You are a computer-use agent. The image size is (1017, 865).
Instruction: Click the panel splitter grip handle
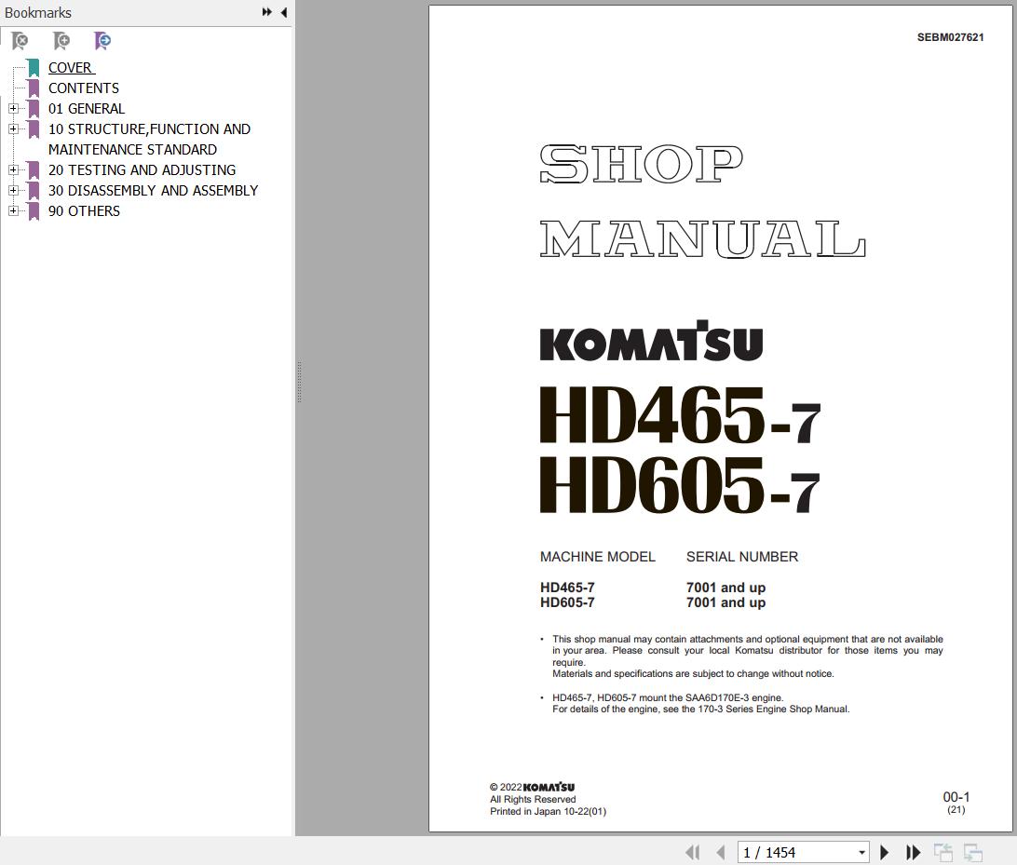[x=299, y=383]
